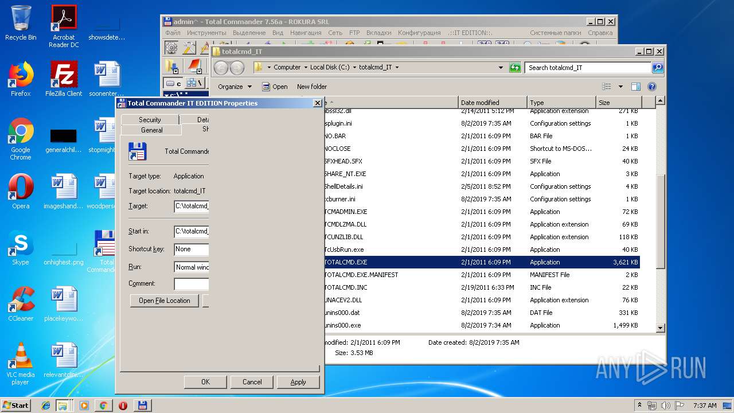
Task: Click Windows Media Player icon in the taskbar
Action: tap(84, 406)
